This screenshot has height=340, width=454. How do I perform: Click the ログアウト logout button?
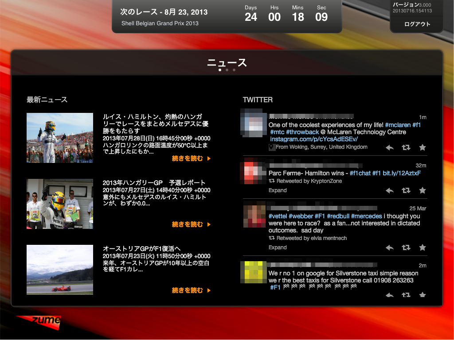pos(417,24)
